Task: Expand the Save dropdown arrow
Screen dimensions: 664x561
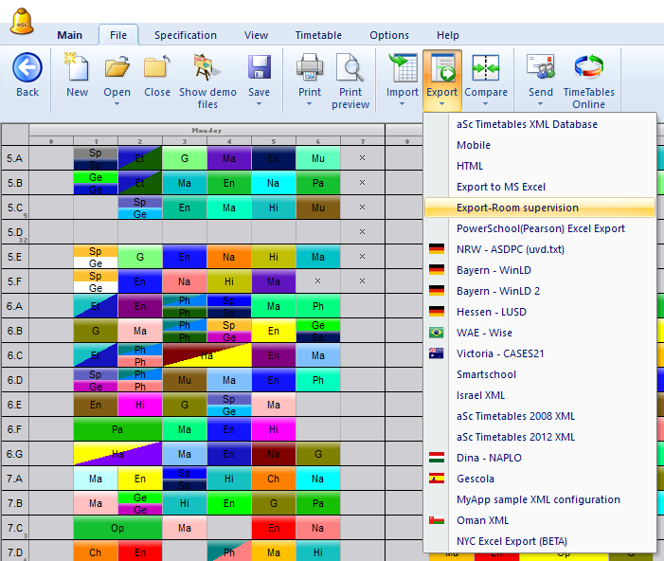Action: 259,104
